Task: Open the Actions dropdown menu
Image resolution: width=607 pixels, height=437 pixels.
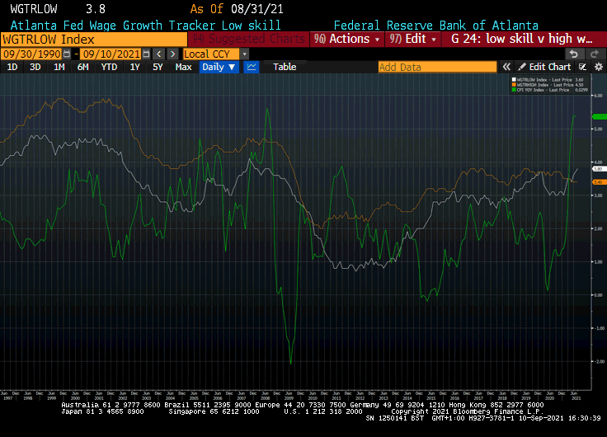Action: pos(349,39)
